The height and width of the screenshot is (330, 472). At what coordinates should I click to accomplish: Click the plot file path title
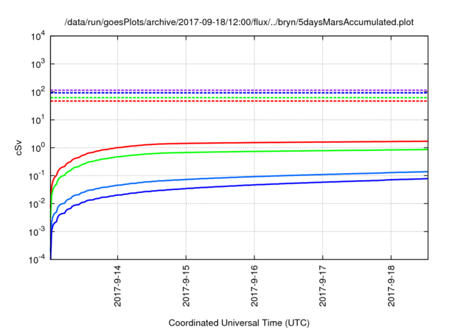click(x=239, y=22)
